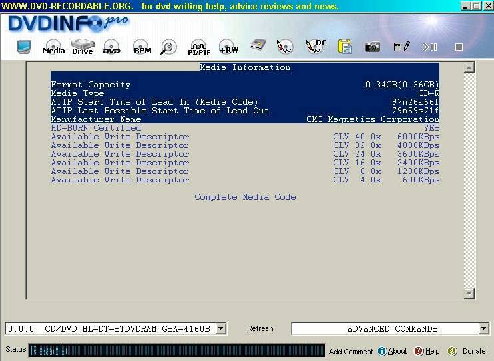Click the Help question mark icon
This screenshot has width=494, height=361.
pyautogui.click(x=419, y=351)
